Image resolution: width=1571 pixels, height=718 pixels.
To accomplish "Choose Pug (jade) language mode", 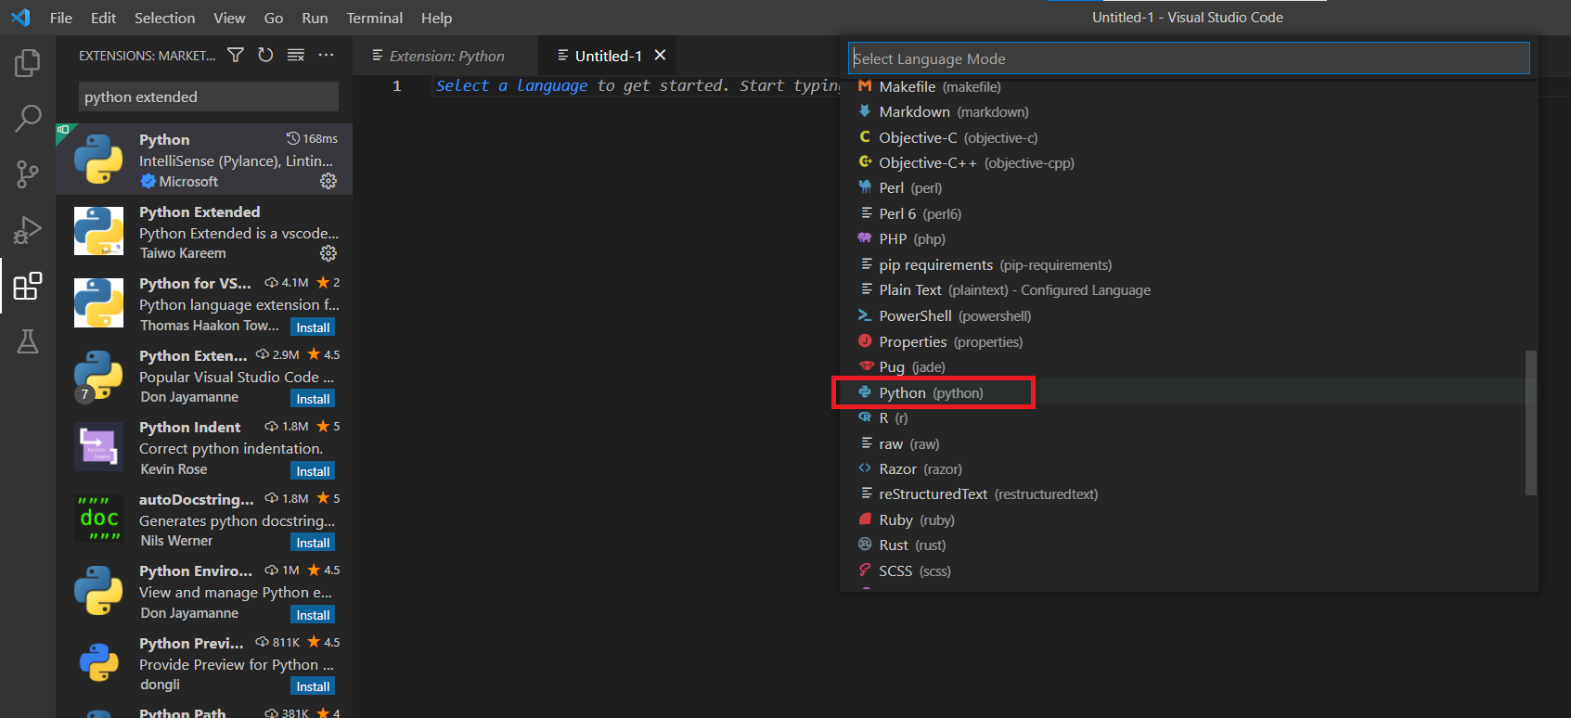I will pos(1189,366).
